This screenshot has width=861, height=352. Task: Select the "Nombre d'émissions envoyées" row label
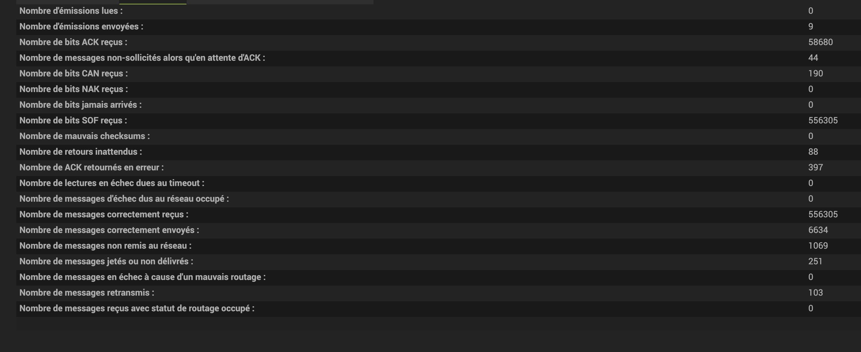81,26
